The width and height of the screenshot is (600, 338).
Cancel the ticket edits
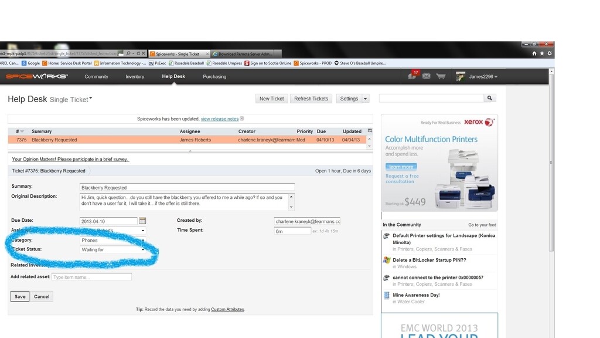pyautogui.click(x=42, y=296)
